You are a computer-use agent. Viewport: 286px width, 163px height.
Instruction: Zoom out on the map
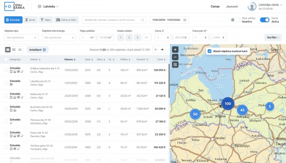coord(175,57)
